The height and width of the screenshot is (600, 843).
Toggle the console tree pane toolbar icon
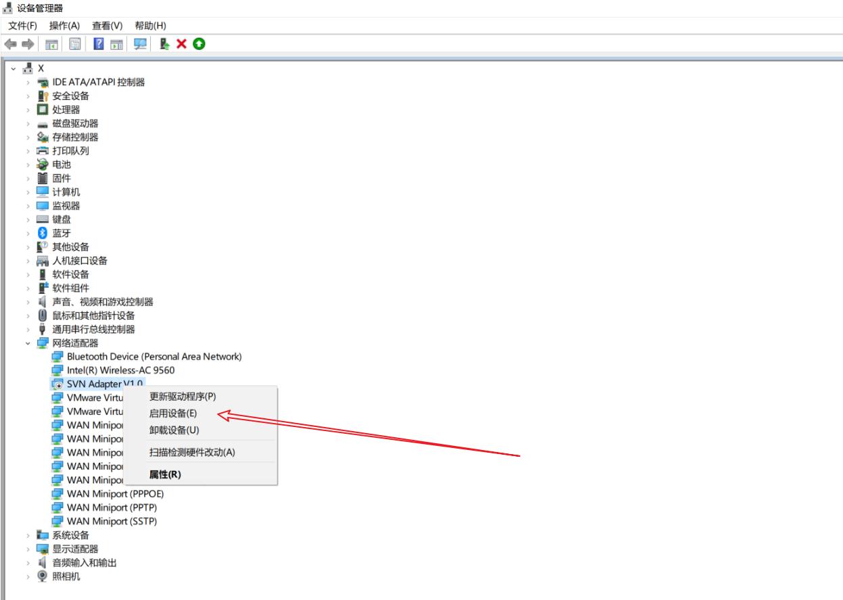(51, 44)
